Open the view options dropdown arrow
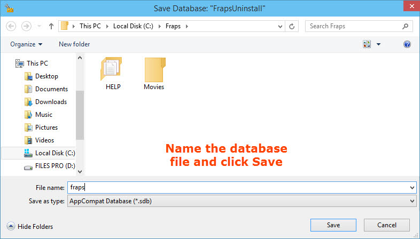 tap(378, 44)
